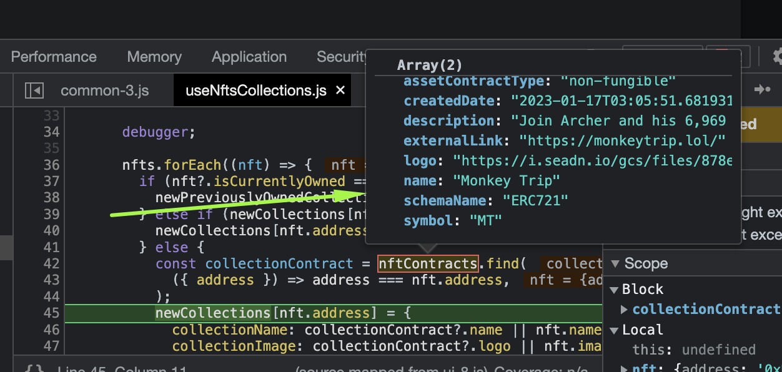Expand the collectionContract variable
The height and width of the screenshot is (372, 782).
623,309
